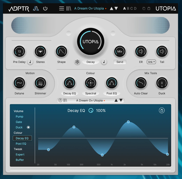The width and height of the screenshot is (182, 179).
Task: Click the Tail level speaker knob
Action: [x=162, y=51]
